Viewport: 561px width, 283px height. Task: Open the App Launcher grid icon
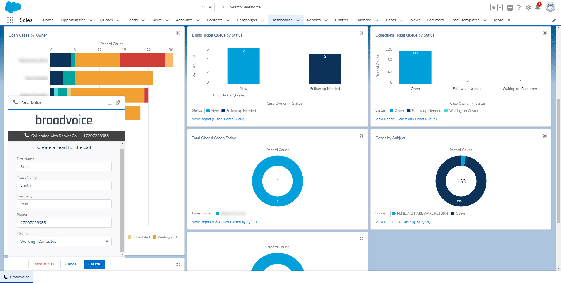click(x=10, y=20)
